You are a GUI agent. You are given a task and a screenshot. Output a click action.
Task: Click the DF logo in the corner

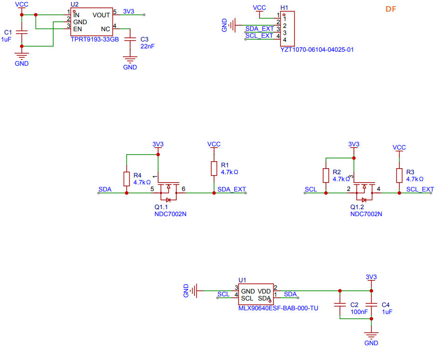(390, 9)
